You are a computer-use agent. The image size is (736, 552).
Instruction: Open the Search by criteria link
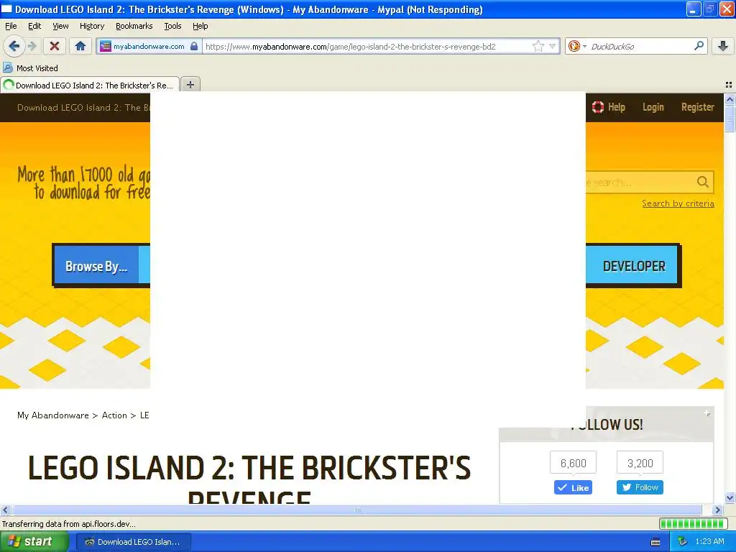point(678,203)
